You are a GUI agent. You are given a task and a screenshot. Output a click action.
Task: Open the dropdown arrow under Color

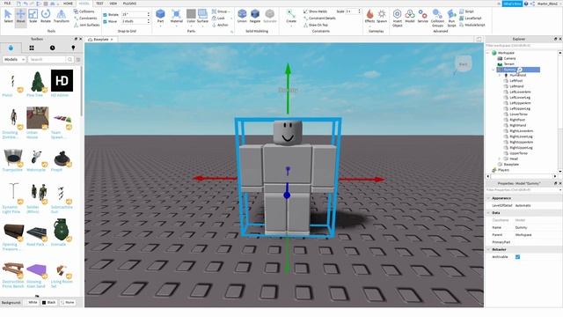(x=191, y=26)
